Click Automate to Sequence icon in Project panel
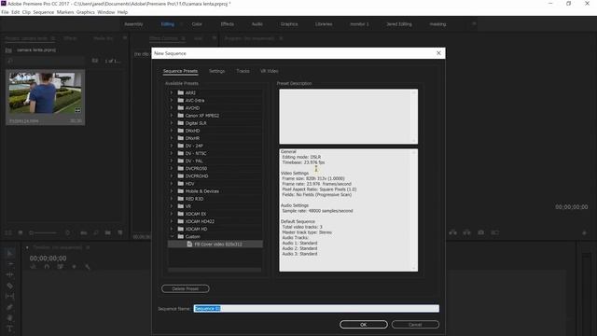This screenshot has width=597, height=336. [84, 232]
